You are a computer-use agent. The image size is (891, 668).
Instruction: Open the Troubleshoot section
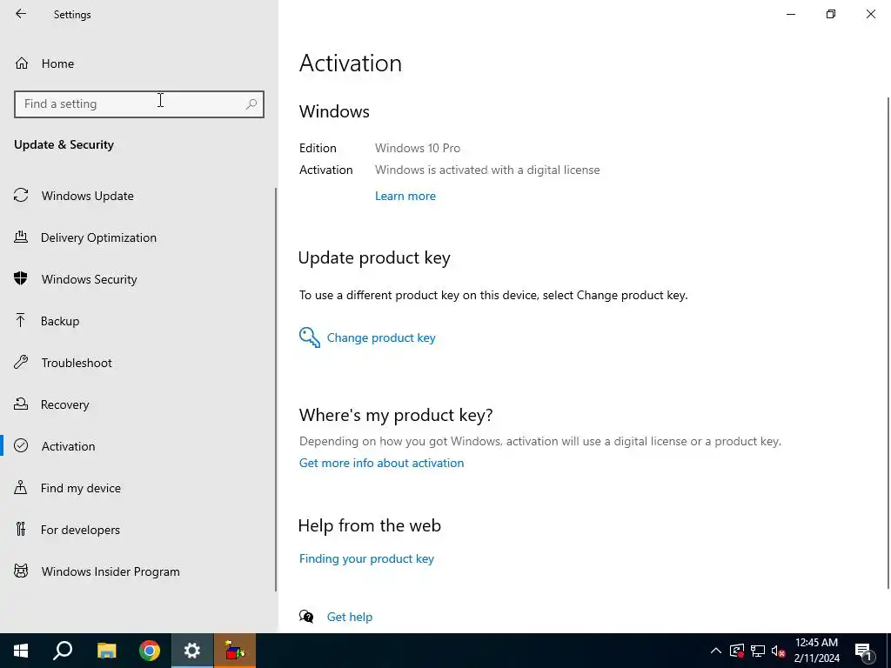click(77, 363)
